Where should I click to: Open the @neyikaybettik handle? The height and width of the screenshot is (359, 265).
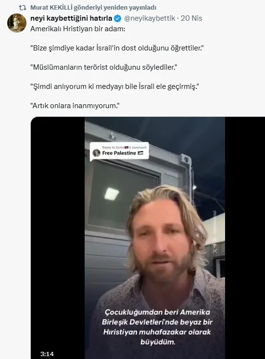(150, 18)
